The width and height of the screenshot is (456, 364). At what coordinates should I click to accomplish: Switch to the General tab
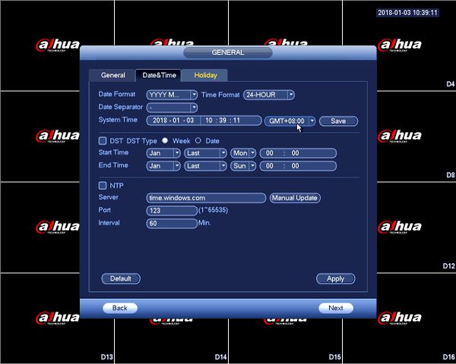(112, 76)
